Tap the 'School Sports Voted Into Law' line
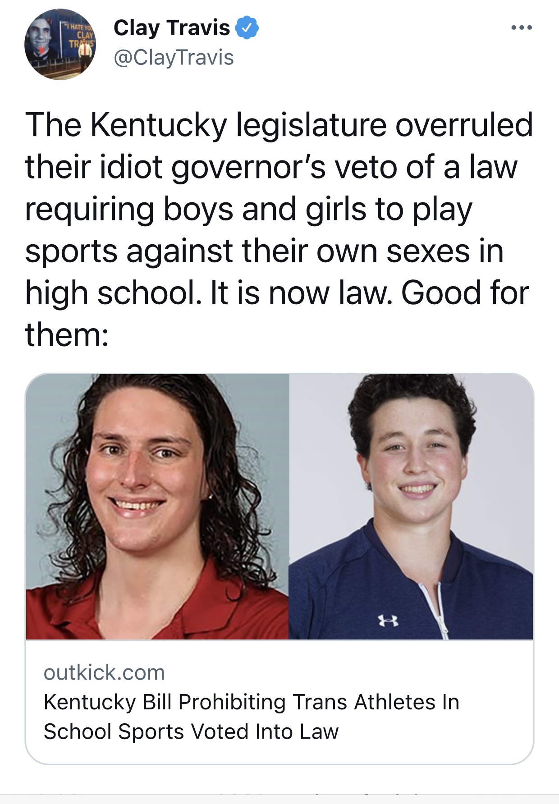Screen dimensions: 559x804 [191, 731]
